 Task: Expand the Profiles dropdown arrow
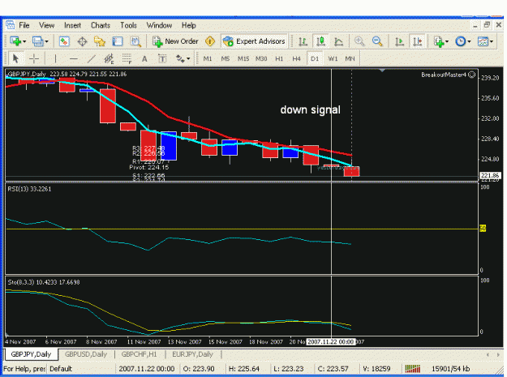click(46, 41)
